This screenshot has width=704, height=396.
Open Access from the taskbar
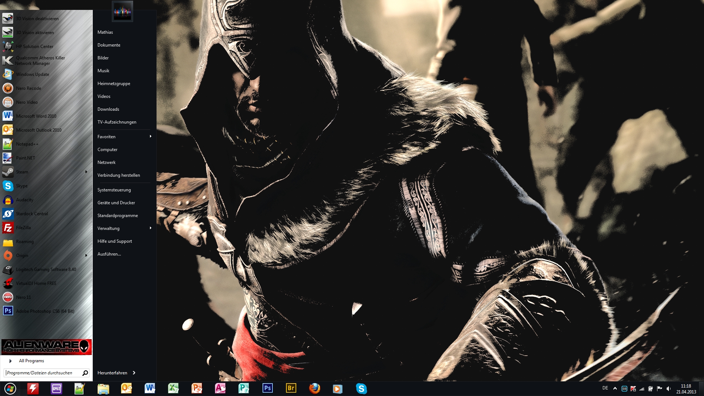220,388
